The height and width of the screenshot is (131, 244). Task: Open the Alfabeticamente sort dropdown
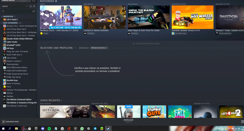99,48
